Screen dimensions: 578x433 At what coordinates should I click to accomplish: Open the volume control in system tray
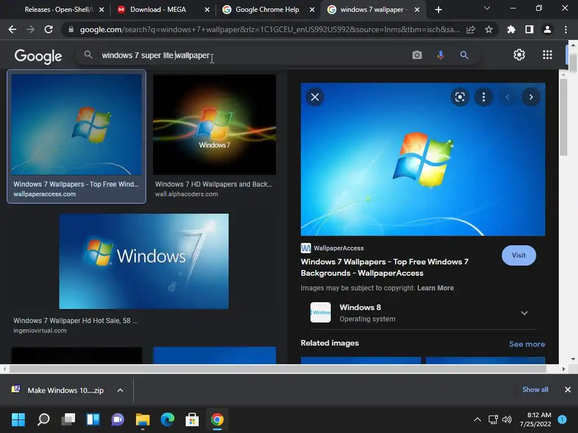pos(507,419)
